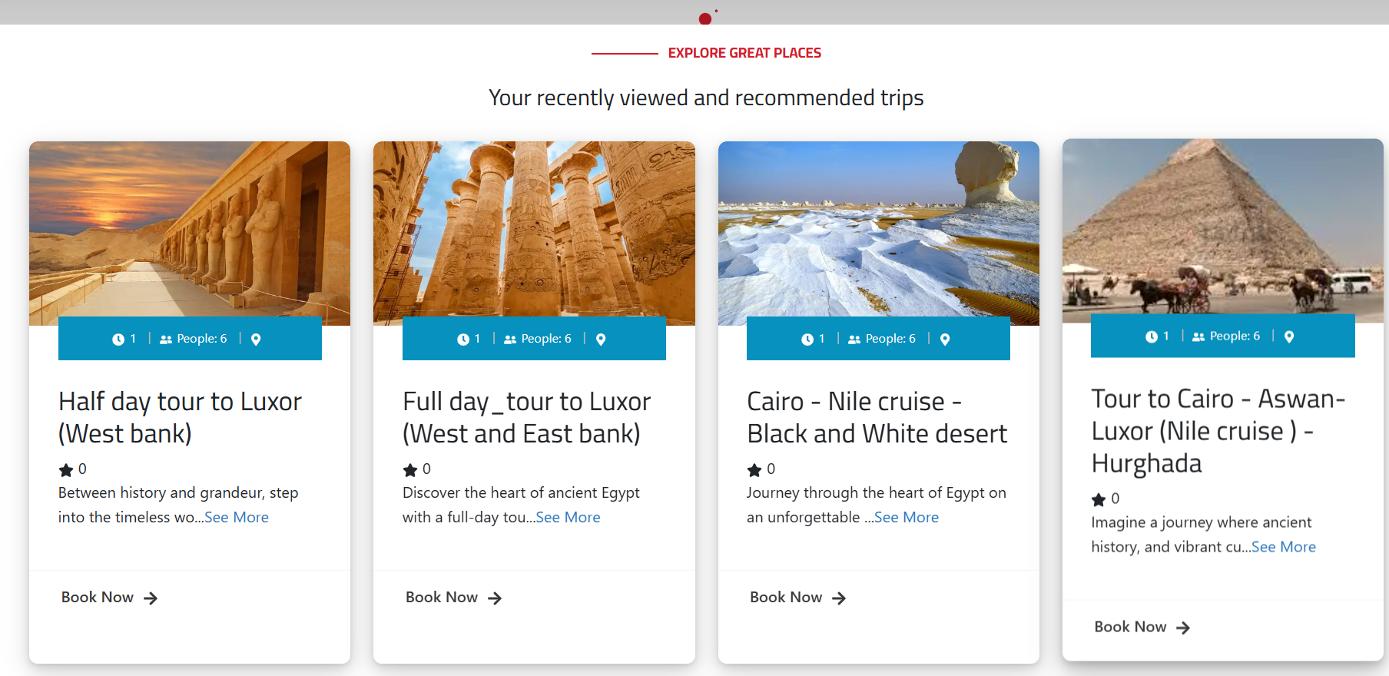The width and height of the screenshot is (1389, 676).
Task: Click people icon on Half day Luxor card
Action: [x=166, y=340]
